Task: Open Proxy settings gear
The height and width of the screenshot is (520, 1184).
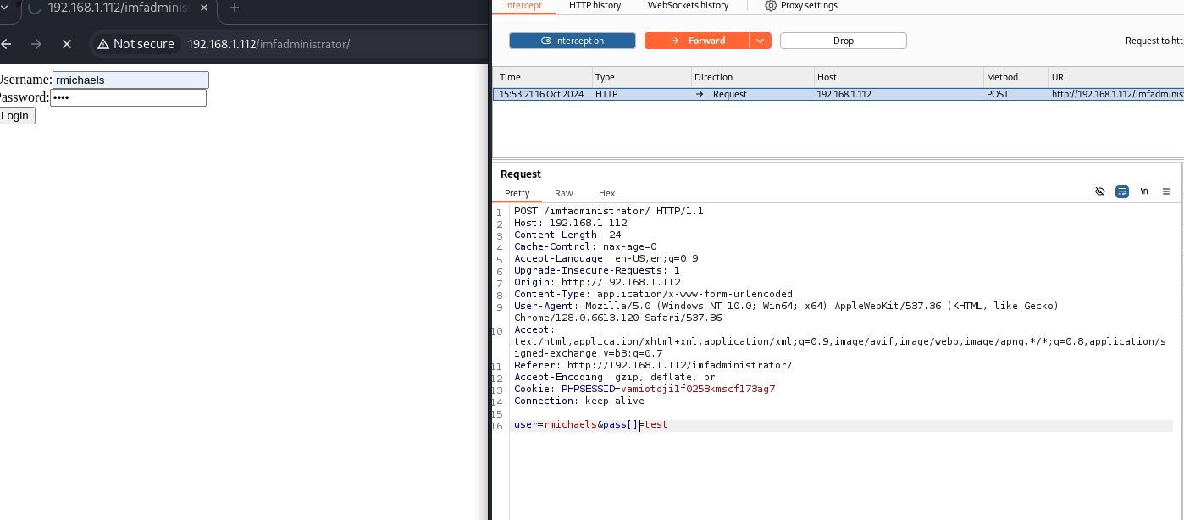Action: pyautogui.click(x=800, y=6)
